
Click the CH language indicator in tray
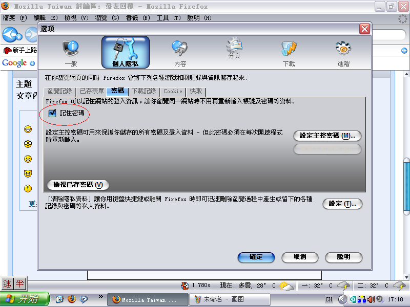click(x=329, y=299)
